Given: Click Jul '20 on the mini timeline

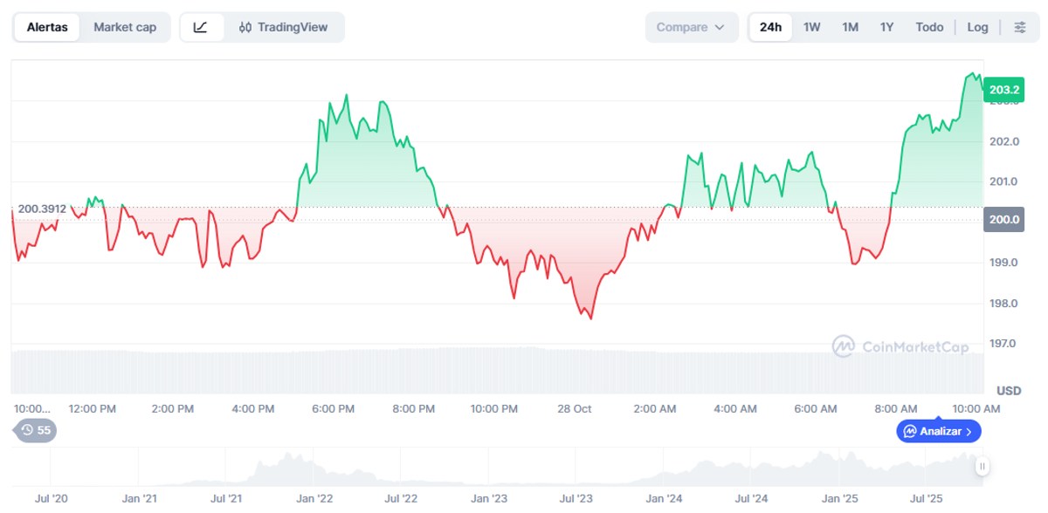Looking at the screenshot, I should [51, 499].
